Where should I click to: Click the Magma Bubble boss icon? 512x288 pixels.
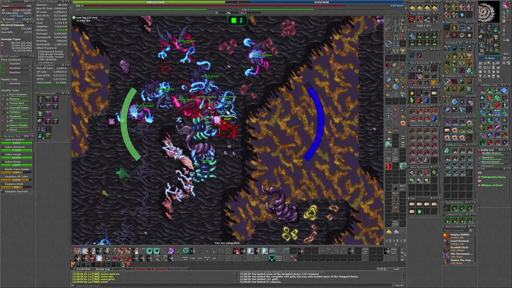pyautogui.click(x=446, y=236)
